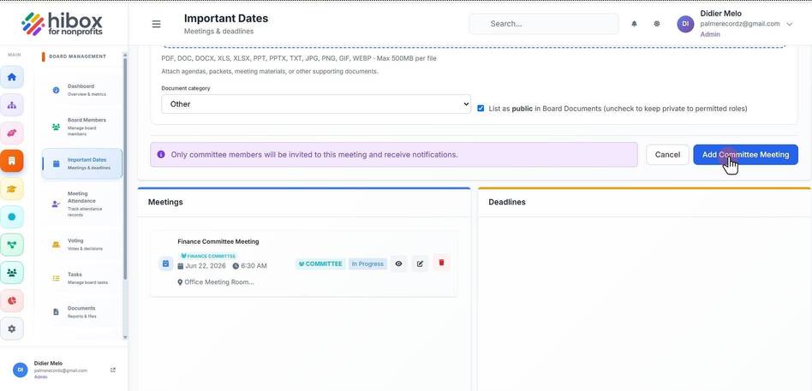Open the gear icon next to bell
The width and height of the screenshot is (812, 391).
[657, 24]
